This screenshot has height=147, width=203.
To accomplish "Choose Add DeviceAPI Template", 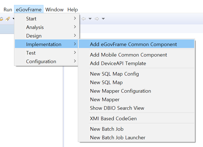I will click(136, 63).
